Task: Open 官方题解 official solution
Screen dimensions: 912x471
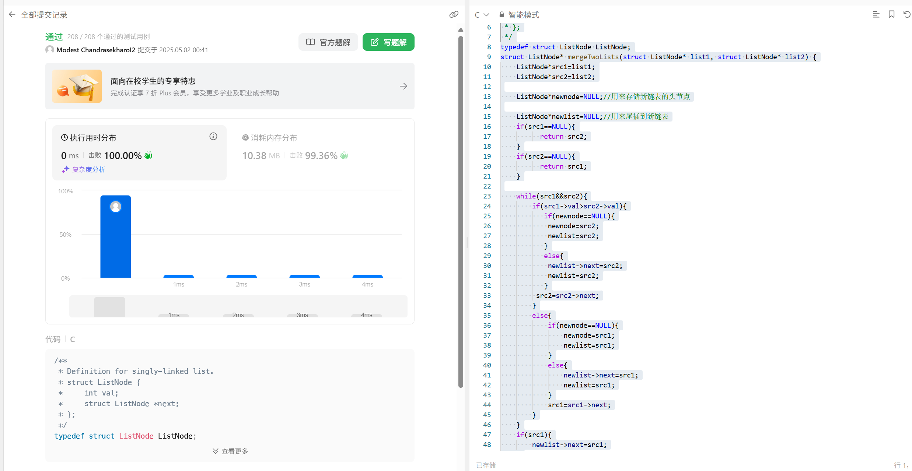Action: (328, 42)
